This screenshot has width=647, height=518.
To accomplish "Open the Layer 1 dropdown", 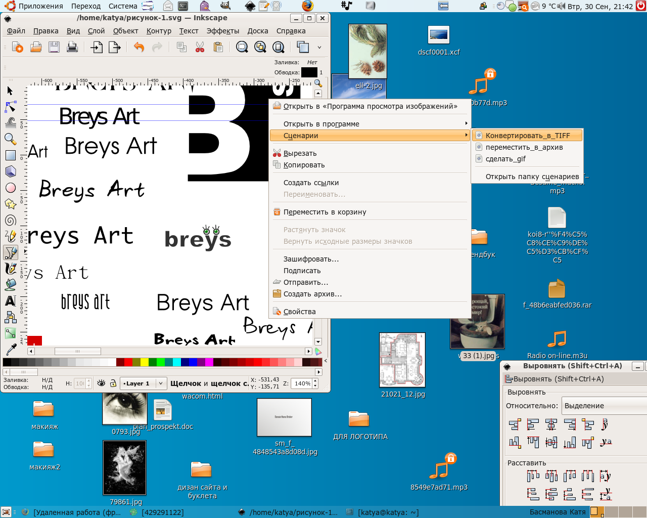I will tap(160, 383).
